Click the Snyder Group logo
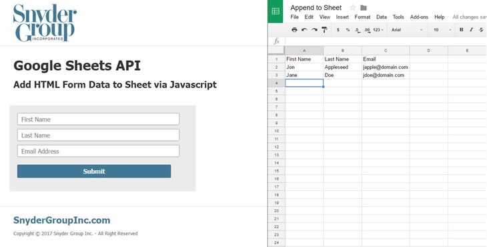This screenshot has height=247, width=487. point(45,23)
